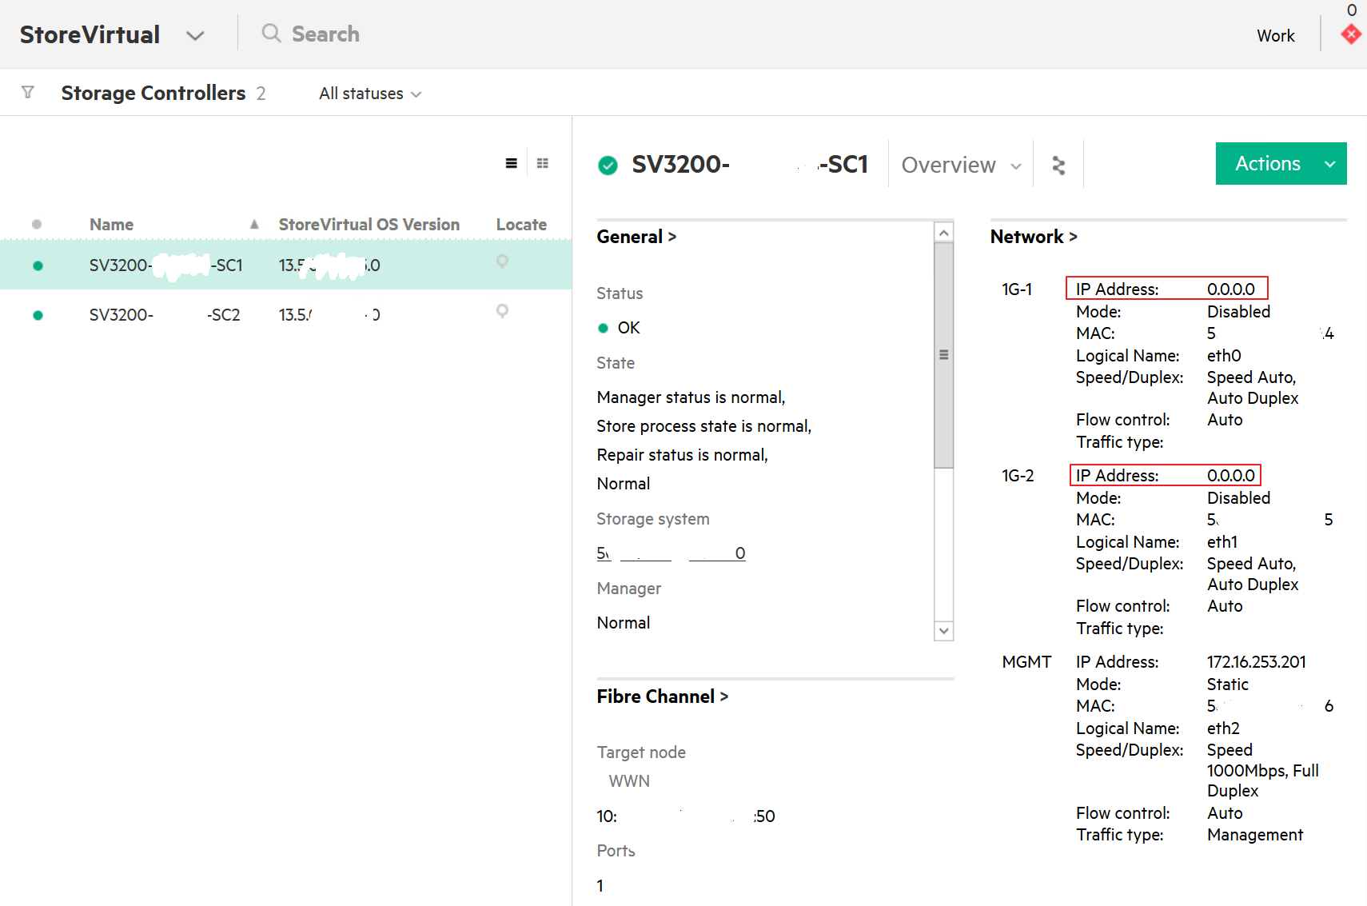Open the Storage system link
Viewport: 1367px width, 906px height.
671,553
